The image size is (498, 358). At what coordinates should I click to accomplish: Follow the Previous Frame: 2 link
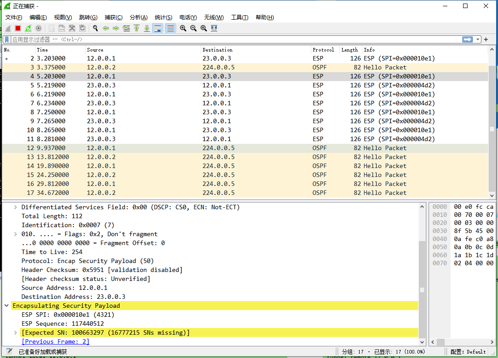[55, 341]
